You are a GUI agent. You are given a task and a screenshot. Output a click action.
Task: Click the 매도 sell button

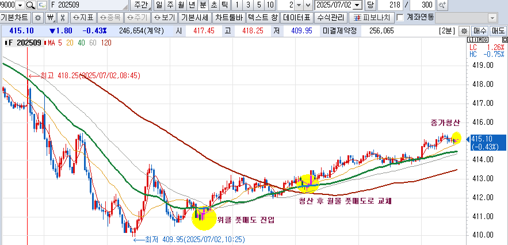click(x=498, y=32)
